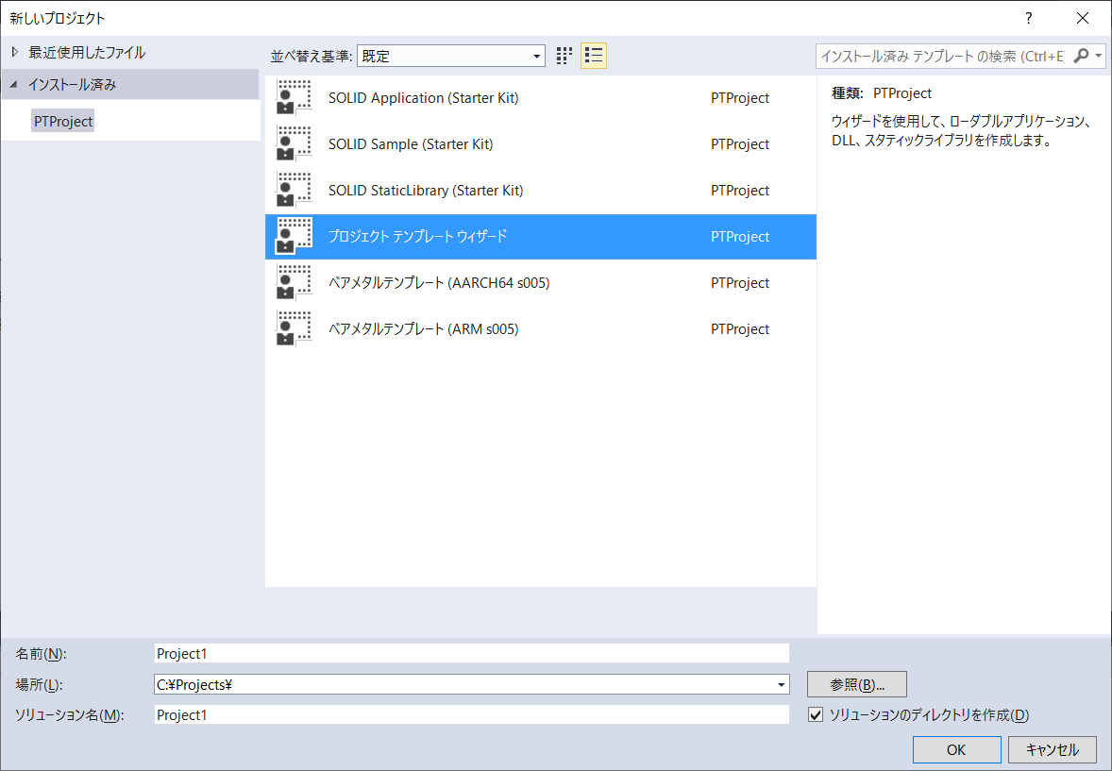Viewport: 1112px width, 771px height.
Task: Click the ベアメタルテンプレート (AARCH64 s005) icon
Action: click(x=294, y=283)
